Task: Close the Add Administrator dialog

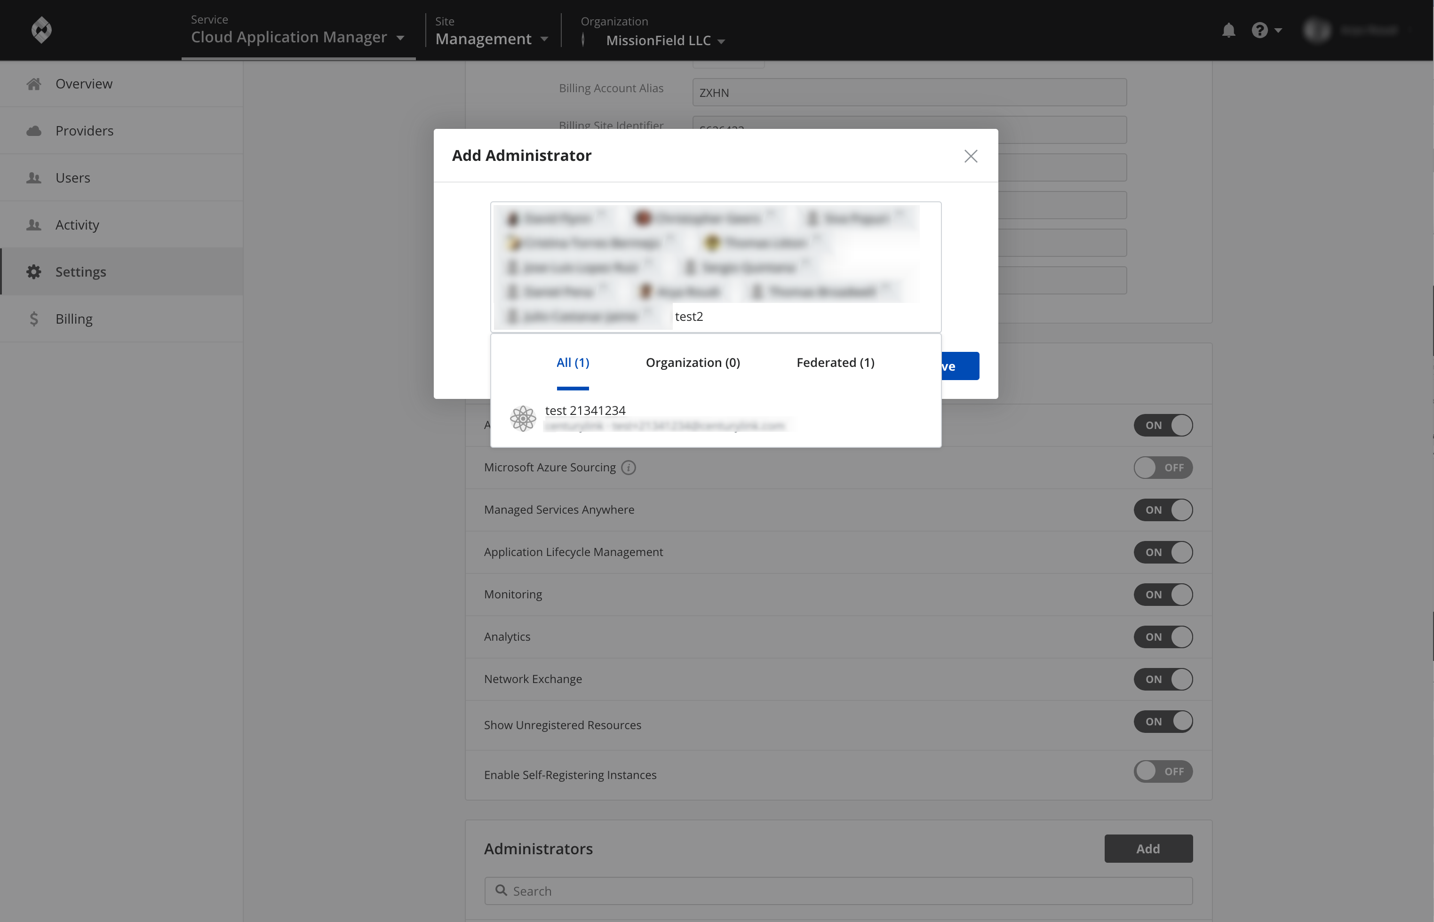Action: [x=970, y=155]
